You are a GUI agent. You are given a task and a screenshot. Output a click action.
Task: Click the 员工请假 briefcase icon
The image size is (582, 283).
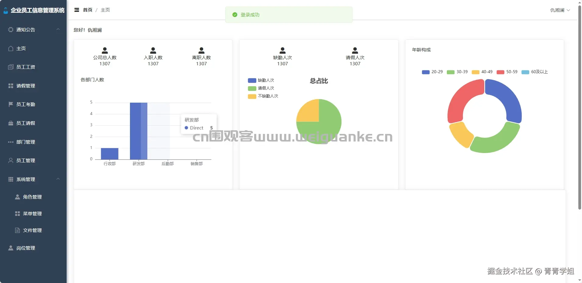[x=11, y=123]
